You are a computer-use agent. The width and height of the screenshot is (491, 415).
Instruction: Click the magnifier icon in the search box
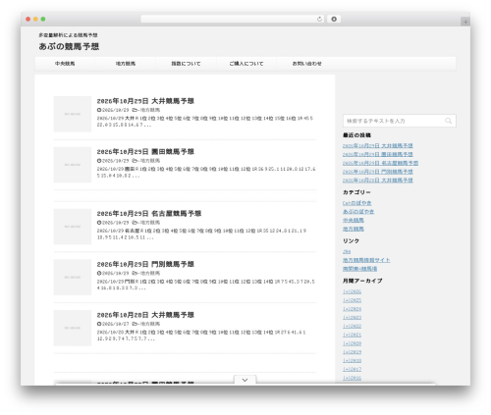pos(448,121)
